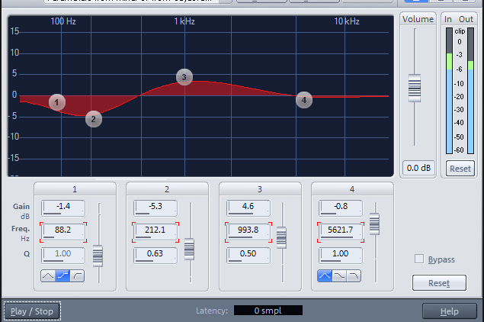This screenshot has width=484, height=322.
Task: Select peak filter type for band 1
Action: 48,275
